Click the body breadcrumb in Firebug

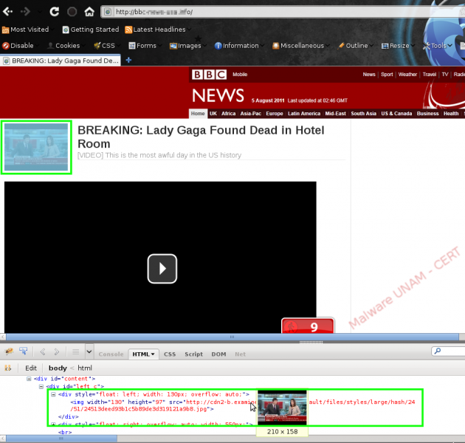click(x=58, y=368)
